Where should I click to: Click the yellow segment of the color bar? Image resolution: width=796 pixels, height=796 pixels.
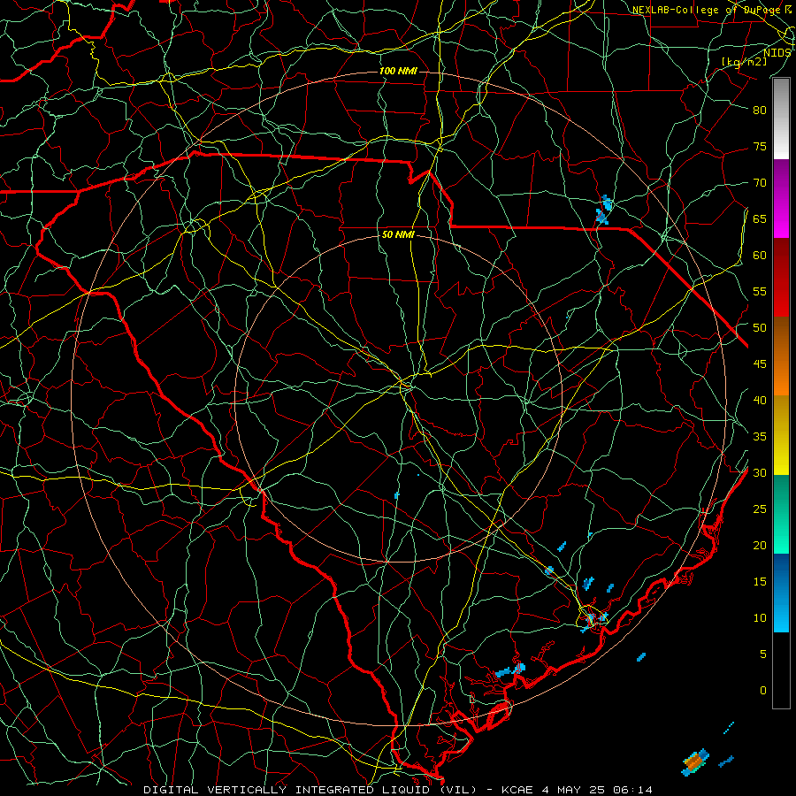[781, 435]
